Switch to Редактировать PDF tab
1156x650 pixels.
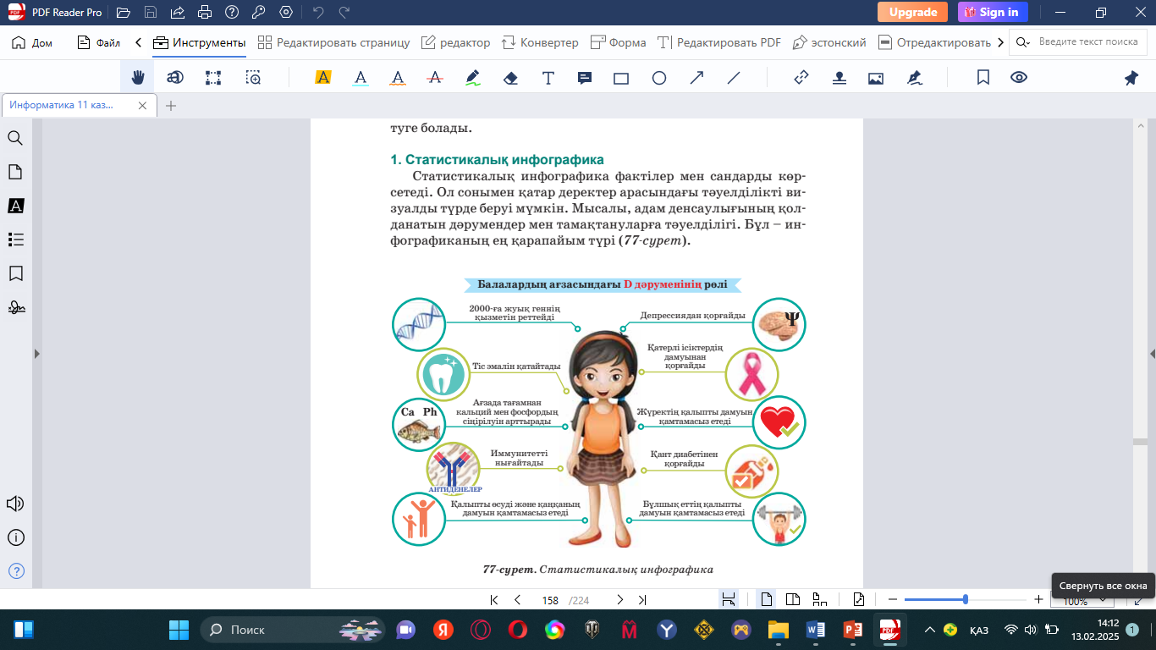(719, 42)
